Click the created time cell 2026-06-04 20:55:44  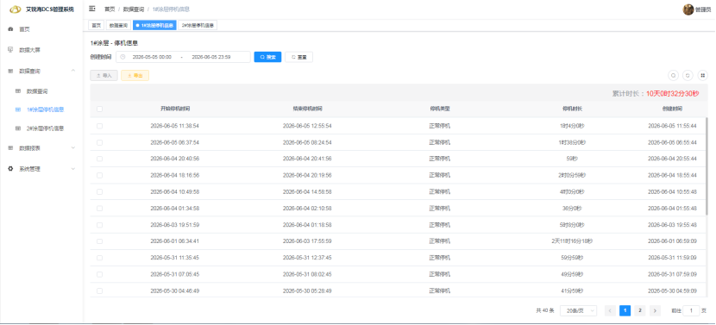click(x=672, y=159)
